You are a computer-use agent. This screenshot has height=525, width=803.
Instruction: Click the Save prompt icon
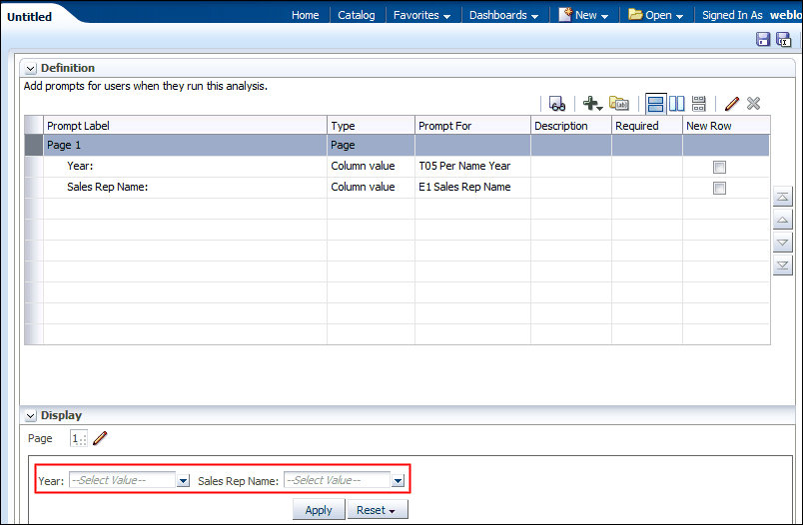tap(763, 39)
